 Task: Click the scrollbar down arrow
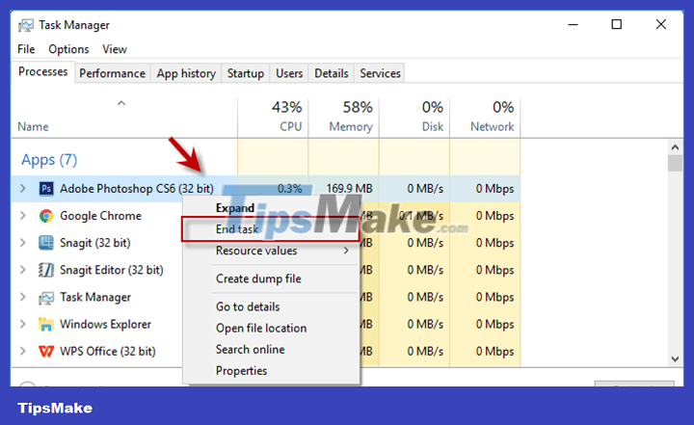pos(675,359)
